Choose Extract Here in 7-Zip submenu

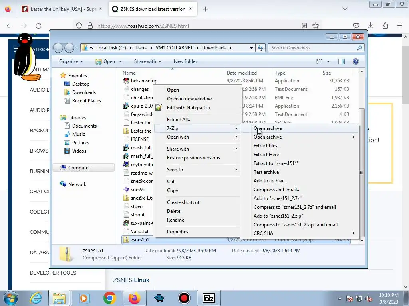click(266, 155)
